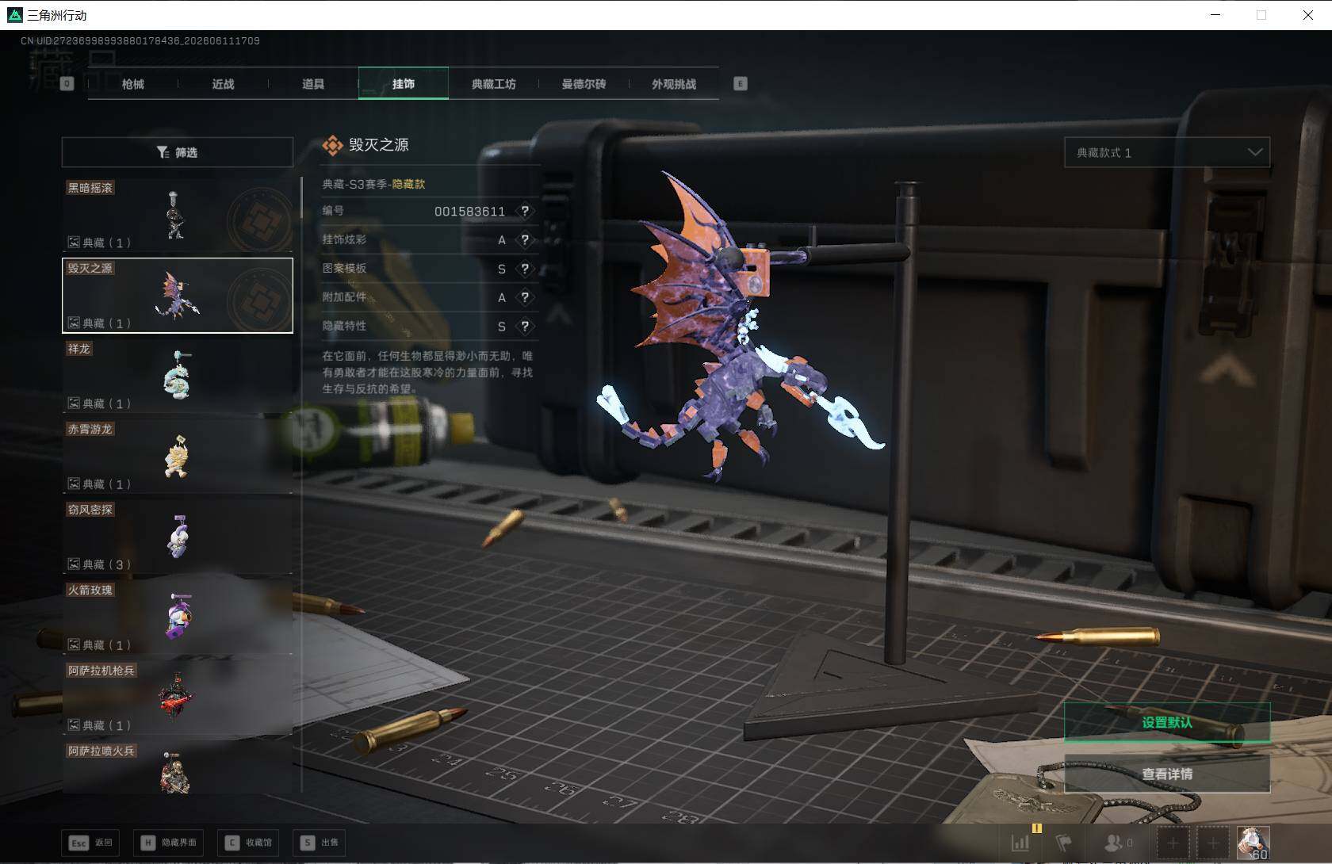
Task: Select the 赤霄游龙 charm item
Action: click(178, 456)
